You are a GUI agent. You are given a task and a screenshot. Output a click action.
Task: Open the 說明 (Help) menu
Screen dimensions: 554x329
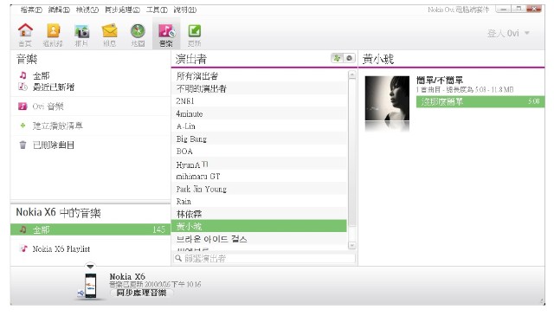[x=184, y=10]
